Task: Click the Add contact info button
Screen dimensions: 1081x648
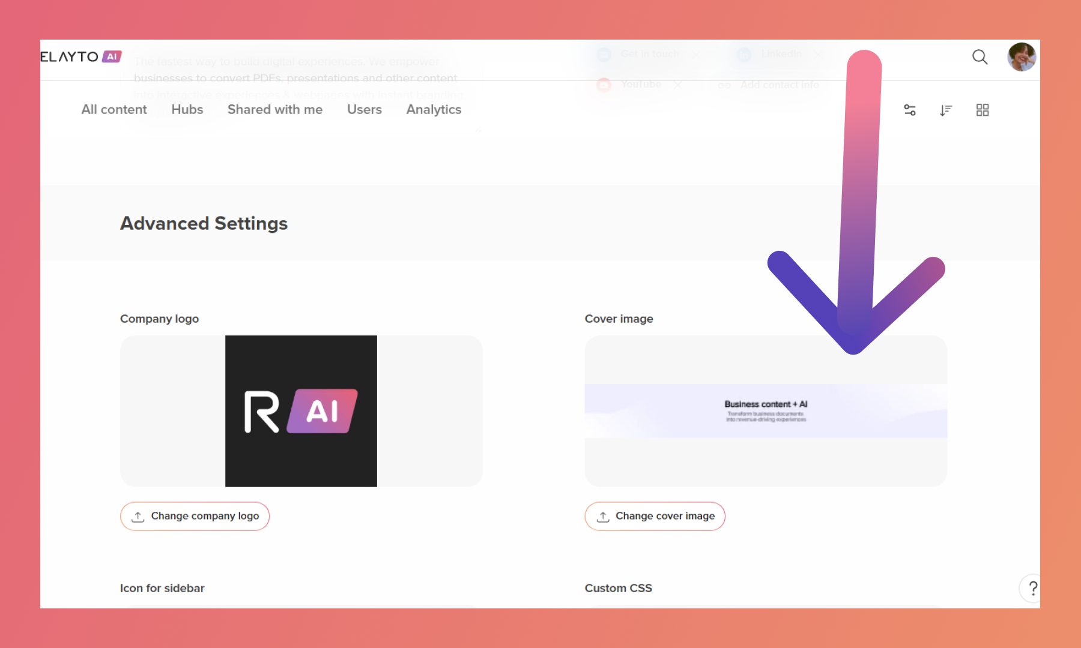Action: tap(779, 85)
